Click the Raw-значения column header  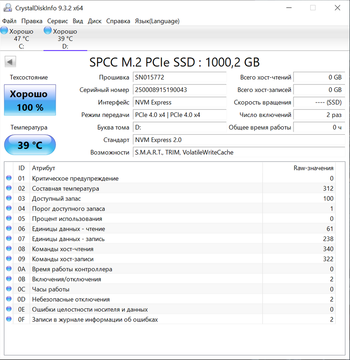[x=314, y=168]
